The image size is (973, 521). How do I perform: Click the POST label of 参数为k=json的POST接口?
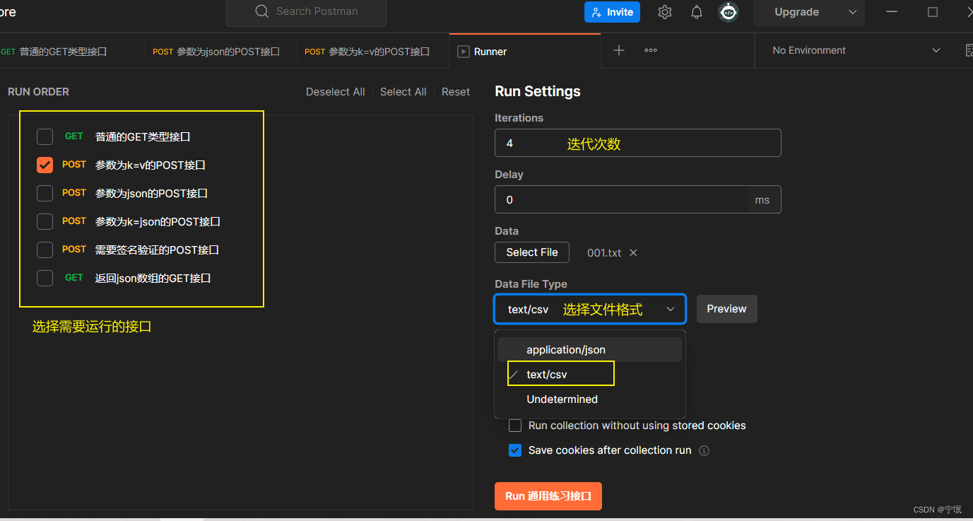click(x=74, y=221)
